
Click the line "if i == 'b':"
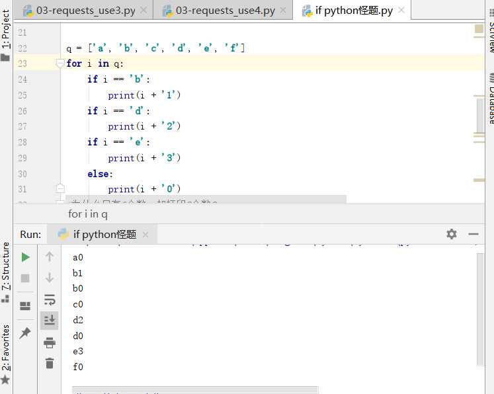coord(118,79)
